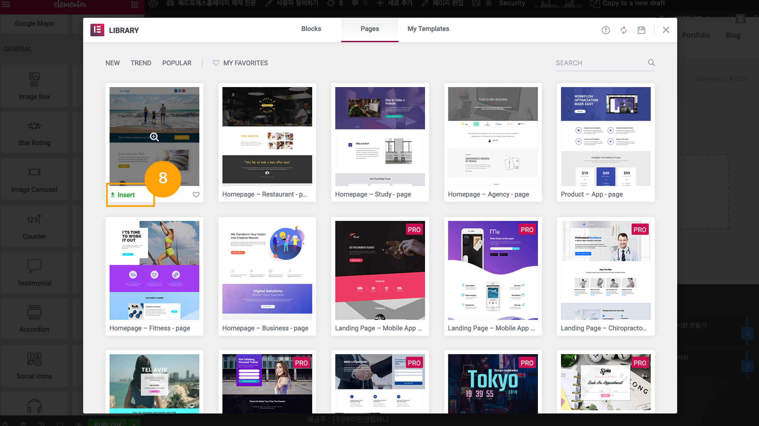Screen dimensions: 759x426
Task: Close the library with X icon
Action: (666, 30)
